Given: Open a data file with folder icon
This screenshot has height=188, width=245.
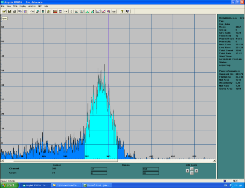Looking at the screenshot, I should tap(4, 12).
